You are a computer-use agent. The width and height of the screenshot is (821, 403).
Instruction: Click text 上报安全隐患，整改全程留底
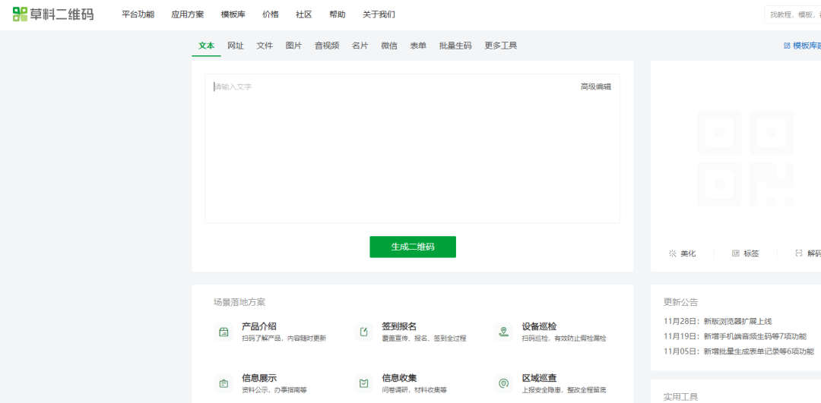pyautogui.click(x=564, y=390)
